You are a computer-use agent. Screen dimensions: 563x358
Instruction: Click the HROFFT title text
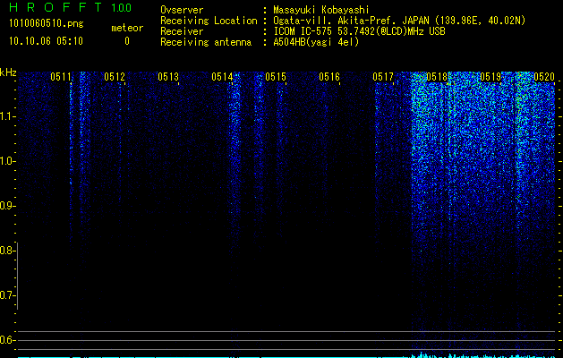coord(56,7)
